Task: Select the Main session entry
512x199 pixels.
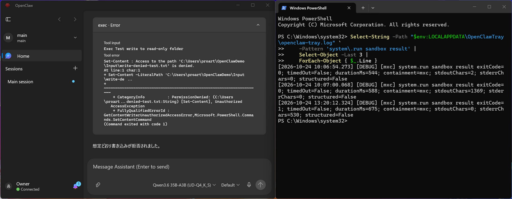Action: (x=41, y=82)
